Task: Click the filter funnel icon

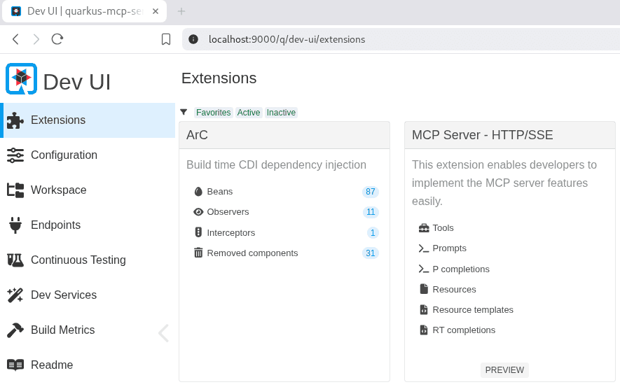Action: point(184,112)
